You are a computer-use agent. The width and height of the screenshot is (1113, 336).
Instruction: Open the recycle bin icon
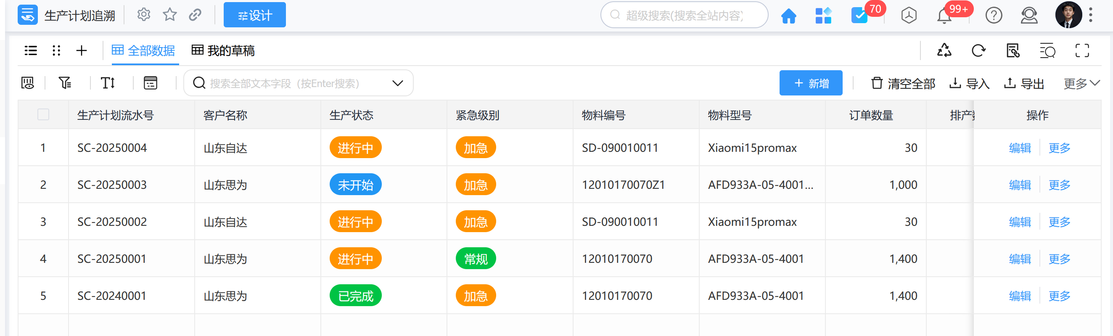[x=944, y=51]
